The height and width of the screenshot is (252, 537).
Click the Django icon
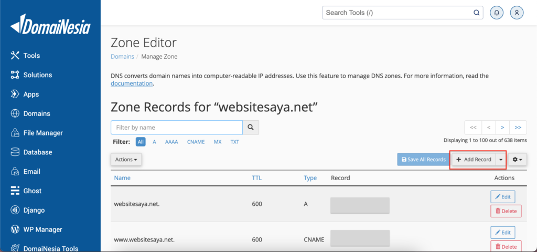pos(15,210)
